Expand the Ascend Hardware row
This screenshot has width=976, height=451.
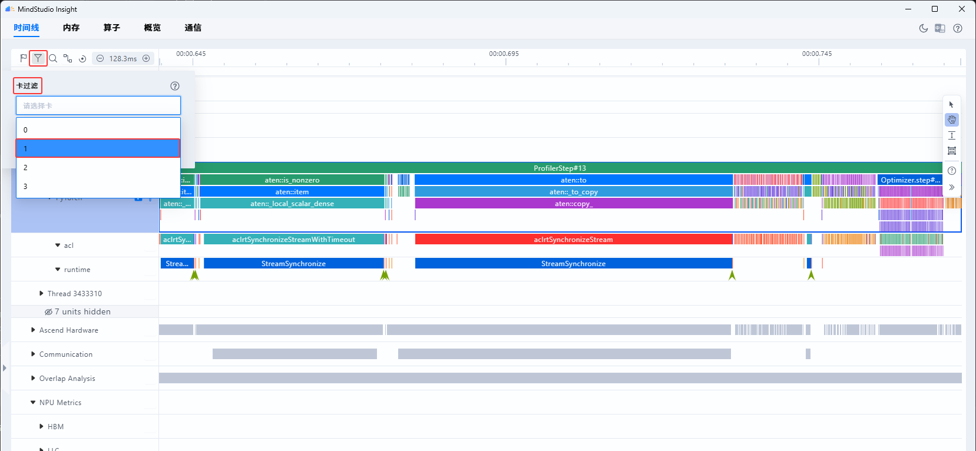click(x=33, y=330)
